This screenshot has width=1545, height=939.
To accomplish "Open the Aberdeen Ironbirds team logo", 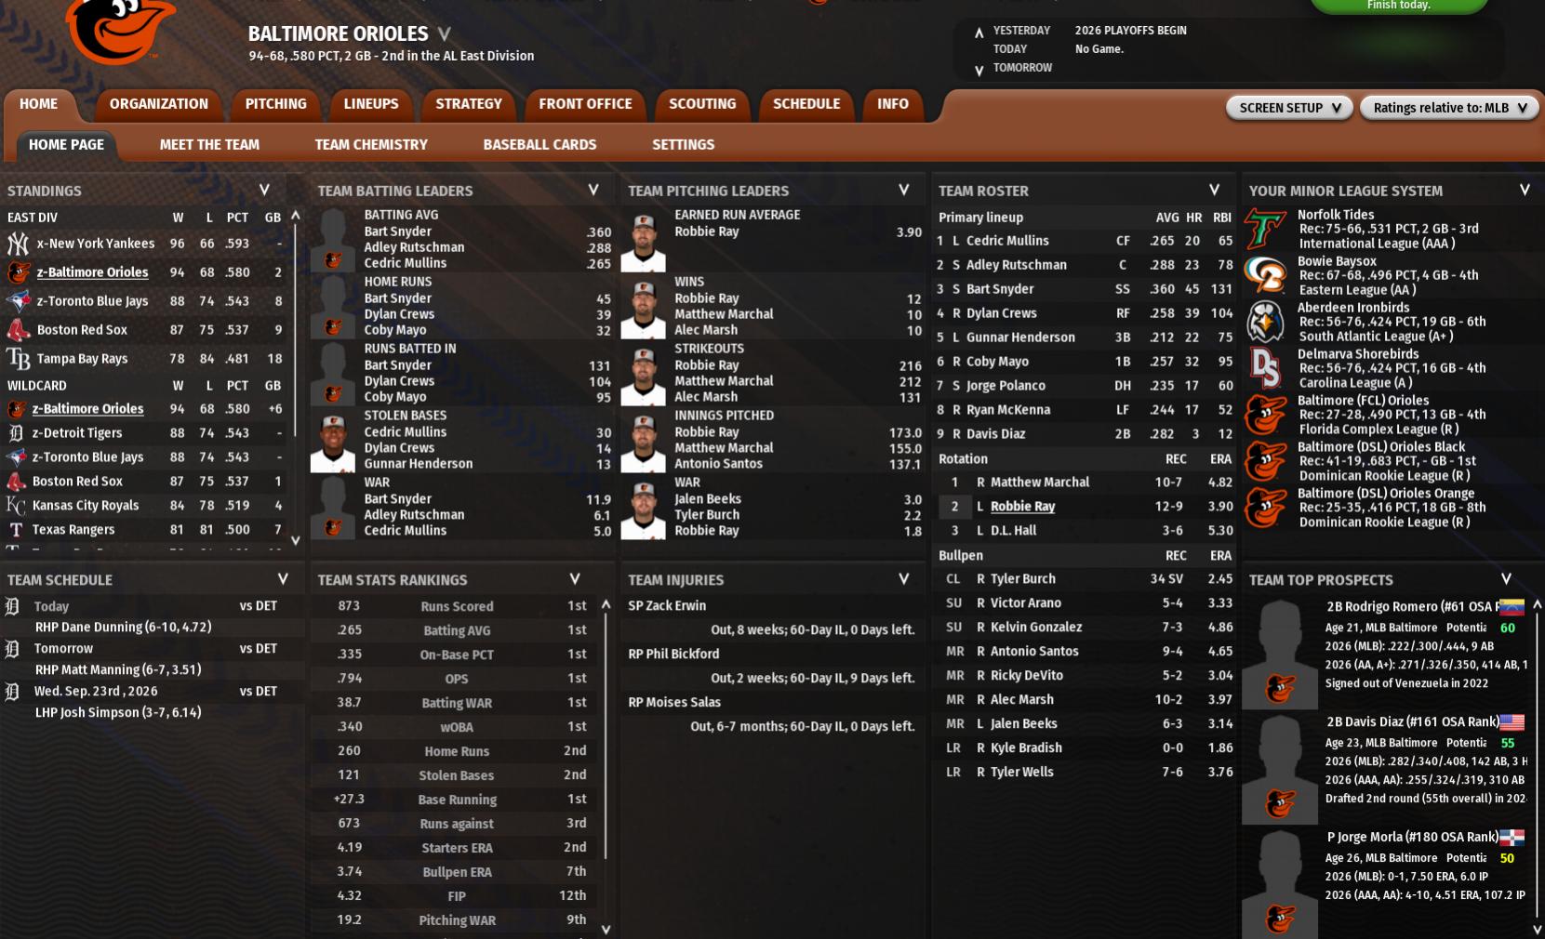I will (1266, 322).
